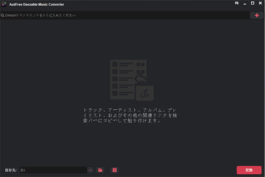Click the search magnifier icon

click(x=2, y=15)
